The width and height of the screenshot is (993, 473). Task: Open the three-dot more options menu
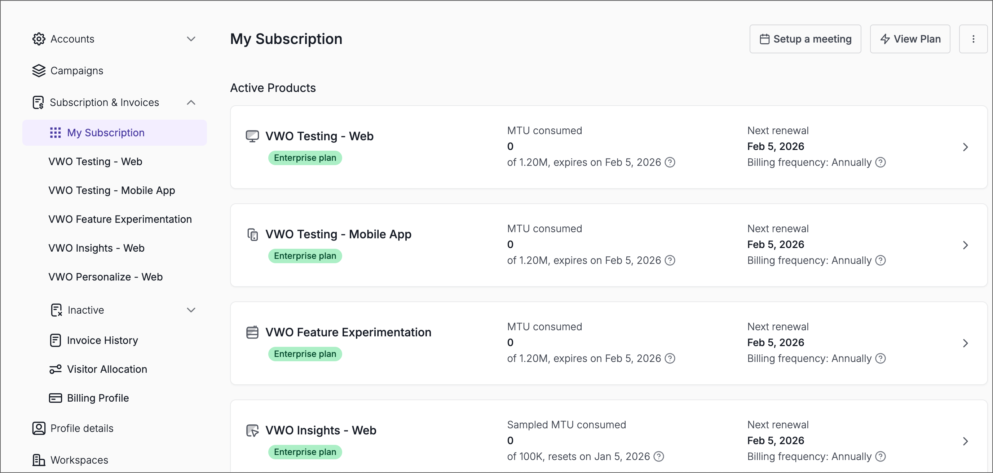[973, 39]
